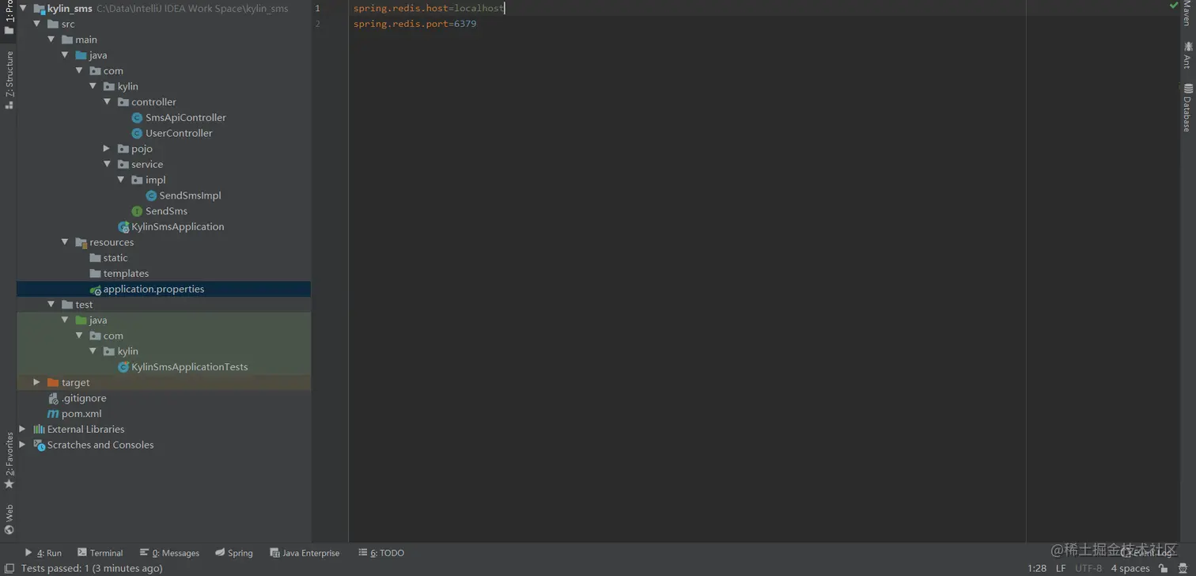Collapse the main folder arrow
This screenshot has height=576, width=1196.
pyautogui.click(x=51, y=40)
